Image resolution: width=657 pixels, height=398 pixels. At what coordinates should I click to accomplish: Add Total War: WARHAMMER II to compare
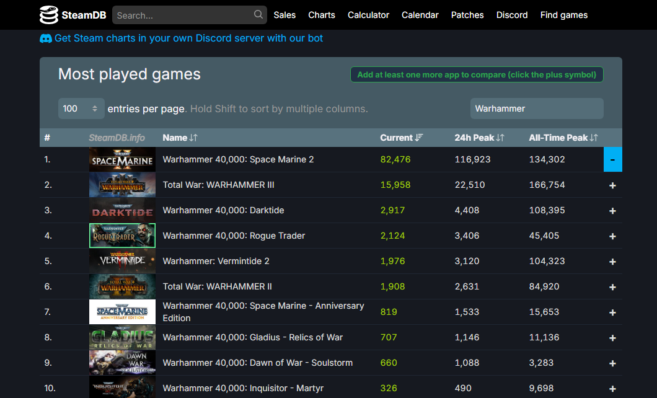(x=612, y=287)
